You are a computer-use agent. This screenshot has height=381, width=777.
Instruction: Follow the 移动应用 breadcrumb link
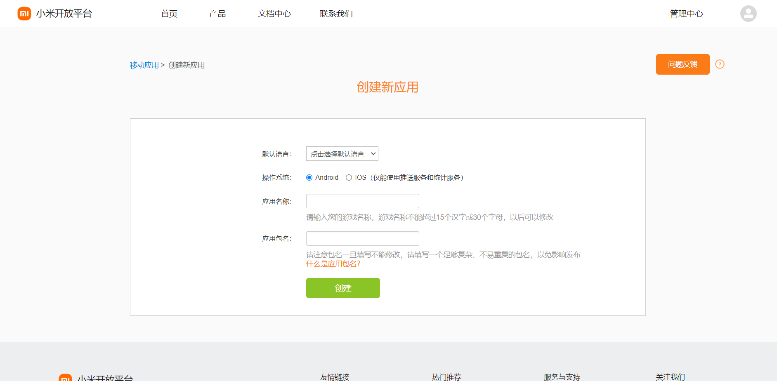[x=144, y=65]
